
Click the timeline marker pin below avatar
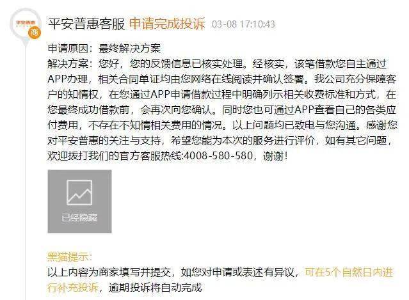coord(26,43)
